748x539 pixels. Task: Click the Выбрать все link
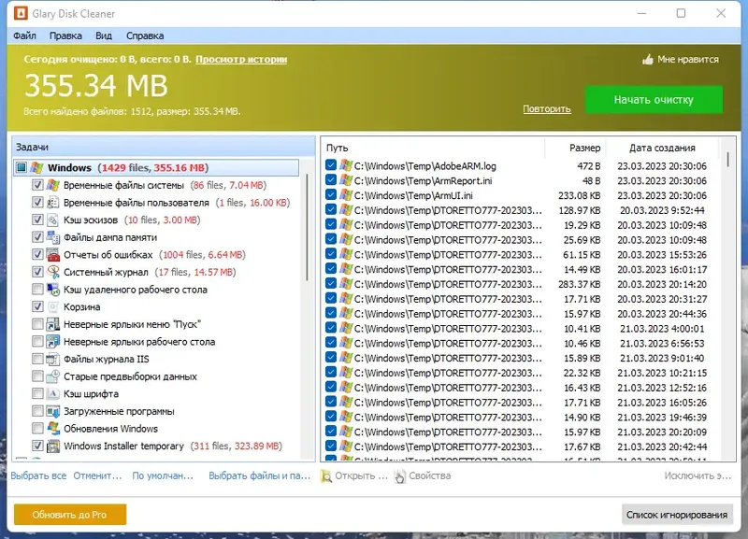tap(38, 475)
